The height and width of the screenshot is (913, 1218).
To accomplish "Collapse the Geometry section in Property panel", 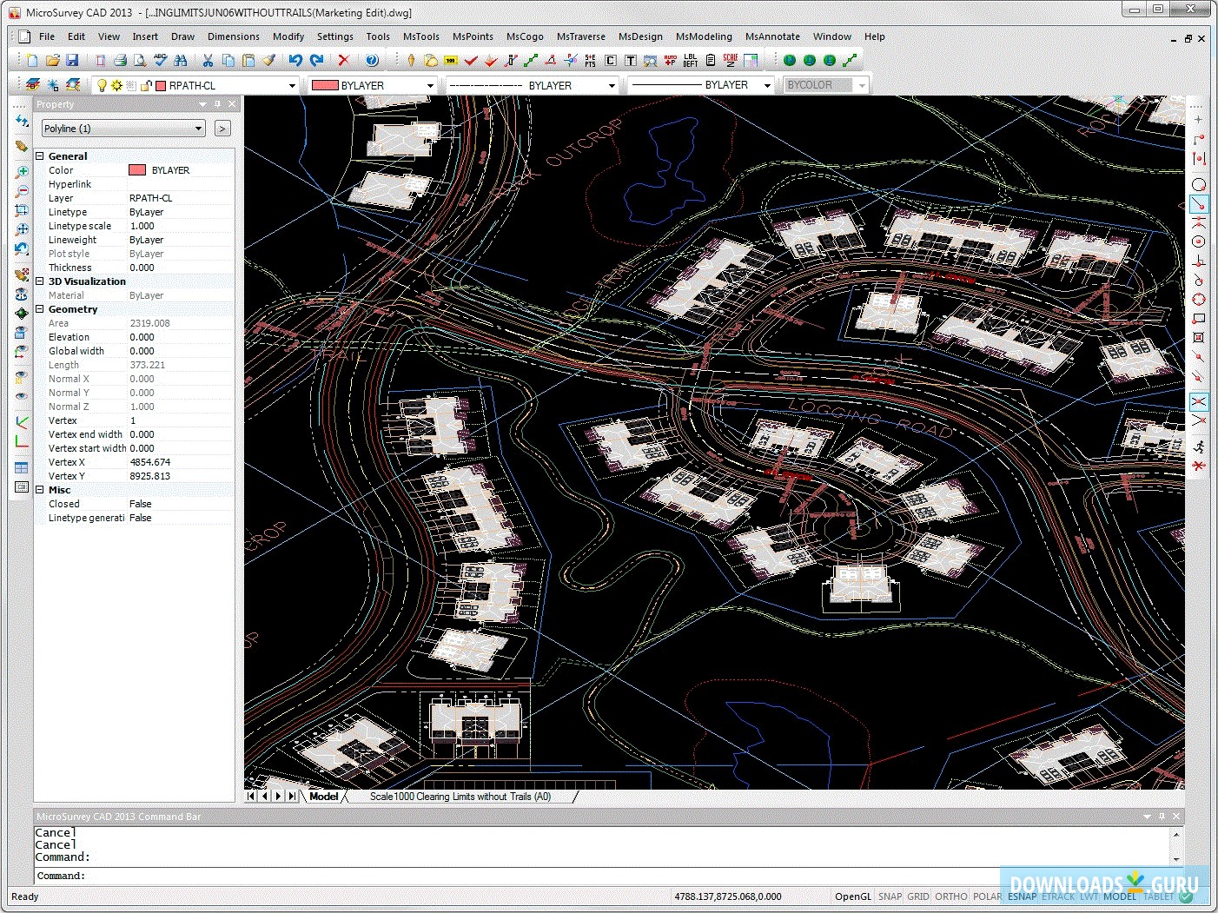I will click(40, 308).
